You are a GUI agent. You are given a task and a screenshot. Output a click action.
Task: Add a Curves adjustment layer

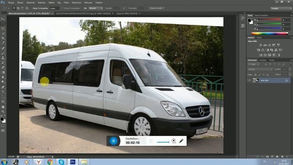point(270,45)
